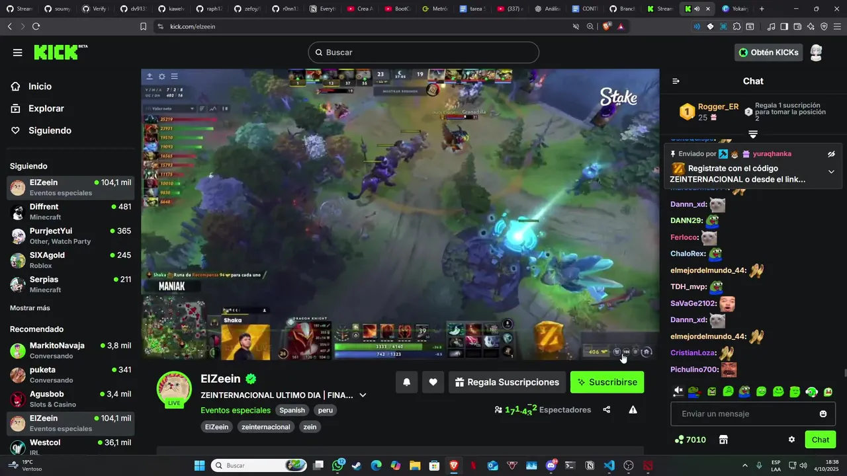Click the Regala Suscripciones button
Image resolution: width=847 pixels, height=476 pixels.
coord(507,382)
